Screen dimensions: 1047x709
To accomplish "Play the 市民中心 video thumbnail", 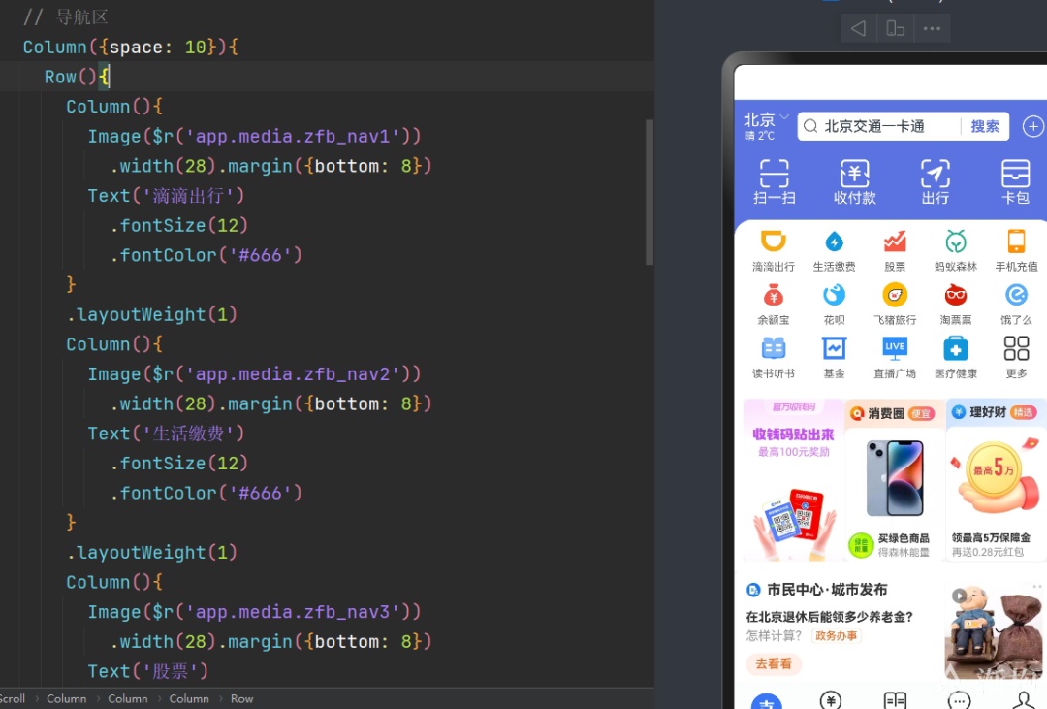I will pyautogui.click(x=959, y=596).
